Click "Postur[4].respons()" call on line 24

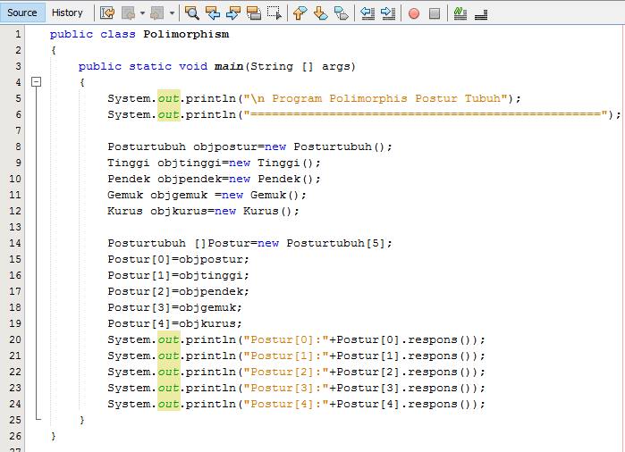pyautogui.click(x=407, y=405)
